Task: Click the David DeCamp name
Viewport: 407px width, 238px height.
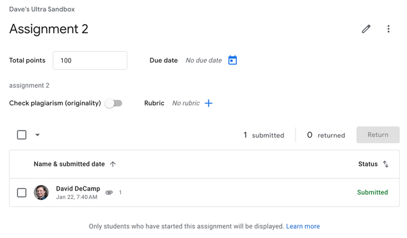Action: point(78,189)
